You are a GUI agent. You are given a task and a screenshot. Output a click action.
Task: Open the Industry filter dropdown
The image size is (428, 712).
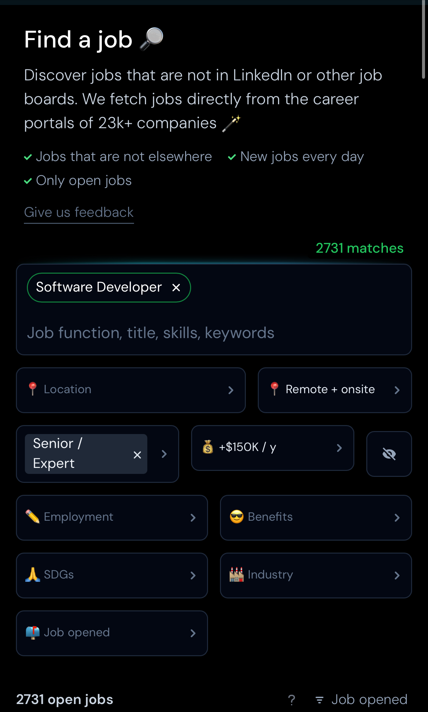[x=397, y=576]
